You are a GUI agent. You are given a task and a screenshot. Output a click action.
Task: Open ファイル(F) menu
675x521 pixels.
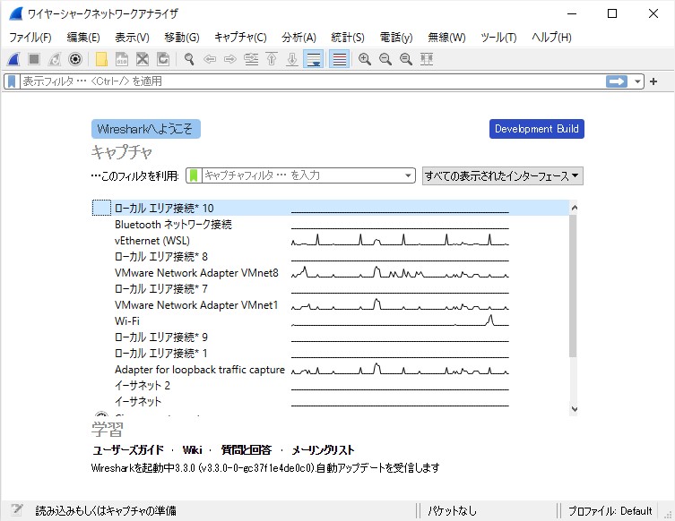tap(30, 38)
